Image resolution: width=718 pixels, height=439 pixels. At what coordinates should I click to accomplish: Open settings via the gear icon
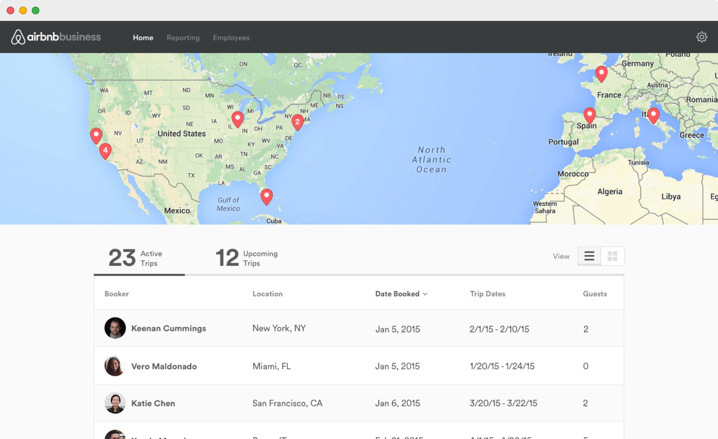tap(701, 37)
